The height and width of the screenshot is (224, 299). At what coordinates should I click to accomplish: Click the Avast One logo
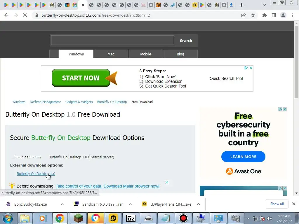click(243, 171)
